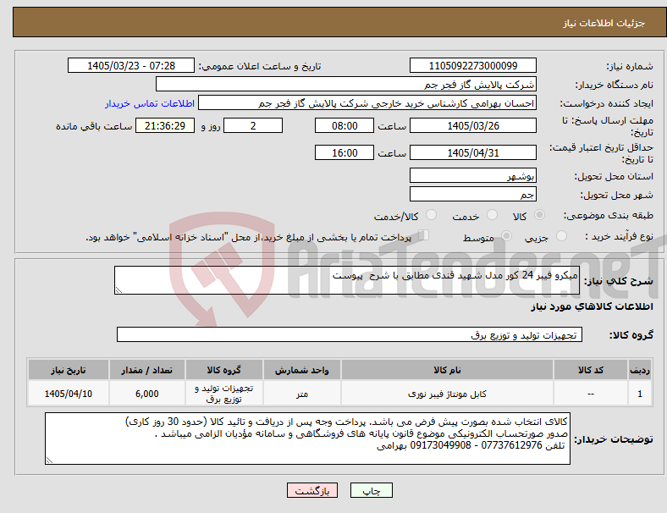Click the شرح کلی نیاز description textarea
The width and height of the screenshot is (667, 513).
(x=347, y=280)
